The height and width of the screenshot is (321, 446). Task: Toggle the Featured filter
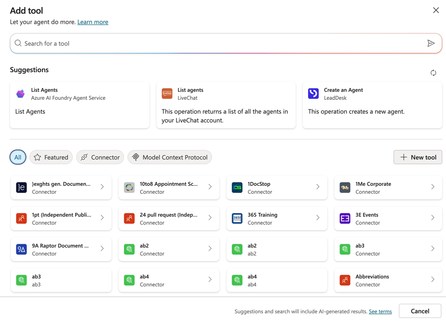51,157
